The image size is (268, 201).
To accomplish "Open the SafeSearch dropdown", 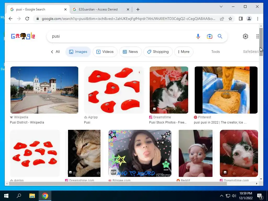I will tap(251, 52).
